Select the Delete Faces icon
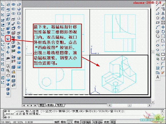Screen dimensions: 166x124 pyautogui.click(x=13, y=33)
